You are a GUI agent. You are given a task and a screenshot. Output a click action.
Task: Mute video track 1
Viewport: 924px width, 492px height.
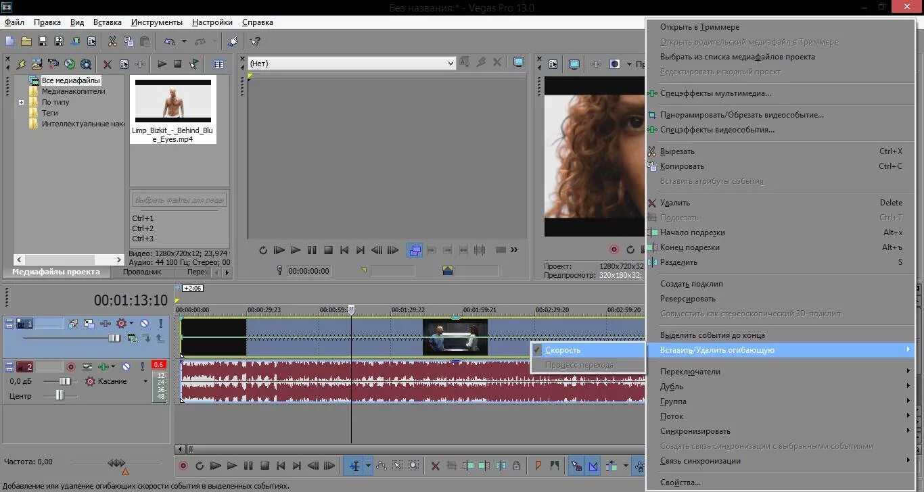tap(144, 324)
